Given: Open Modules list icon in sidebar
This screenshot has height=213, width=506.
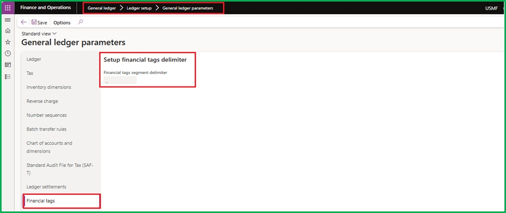Looking at the screenshot, I should (8, 77).
